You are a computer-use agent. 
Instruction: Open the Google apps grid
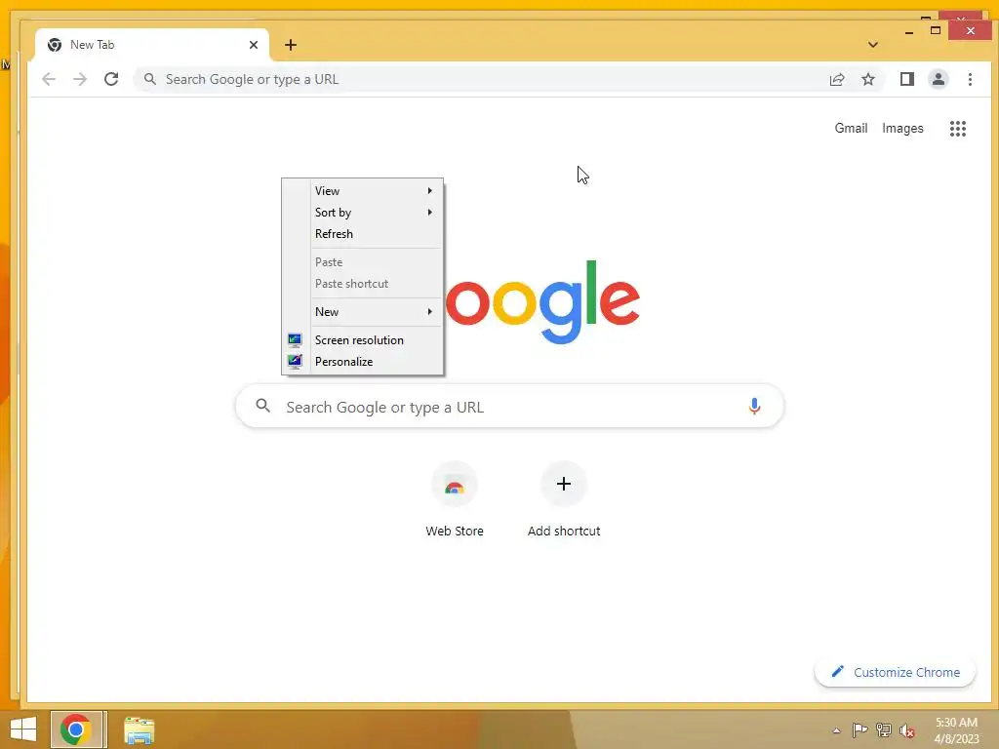point(958,128)
